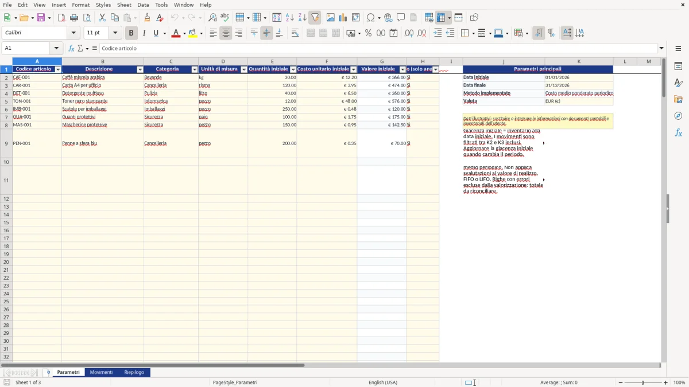Viewport: 689px width, 387px height.
Task: Click the Insert Chart icon
Action: 343,18
